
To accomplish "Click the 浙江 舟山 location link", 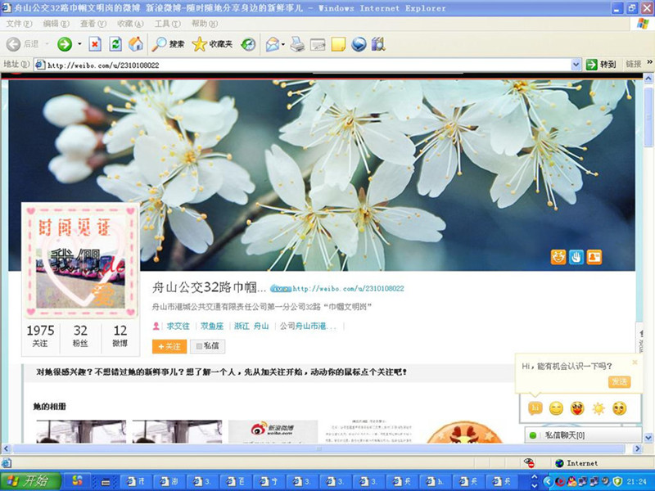I will point(251,326).
